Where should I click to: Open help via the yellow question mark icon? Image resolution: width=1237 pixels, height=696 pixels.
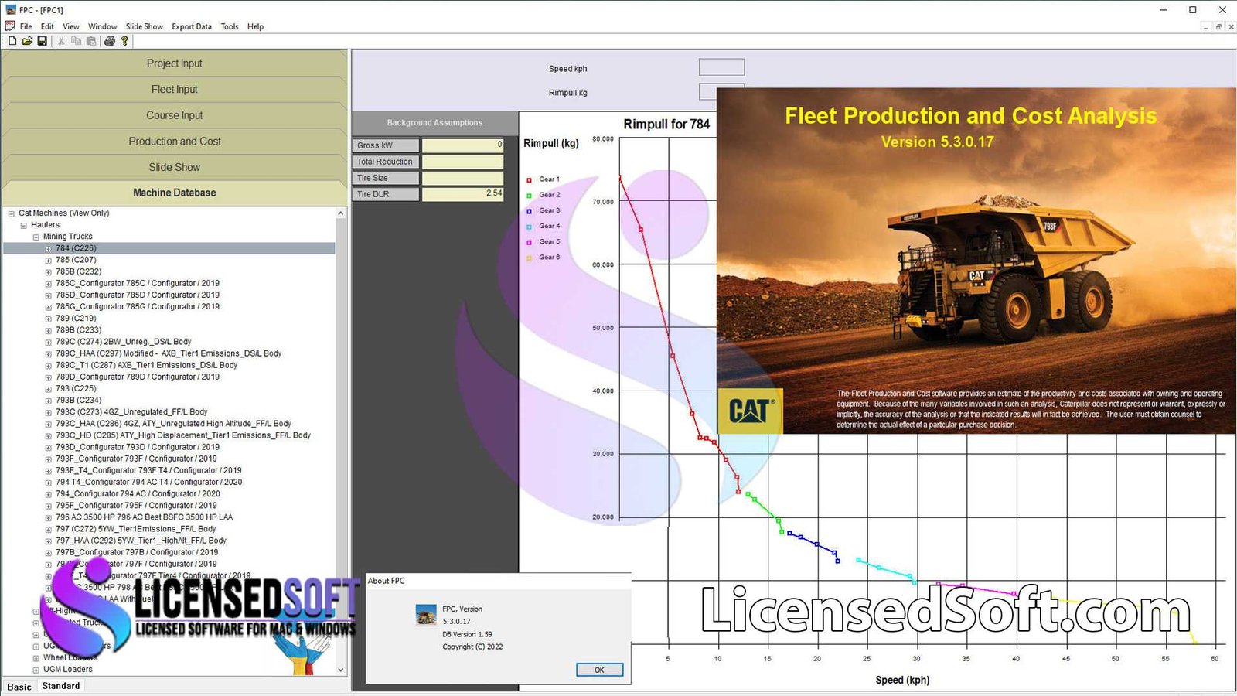(124, 41)
